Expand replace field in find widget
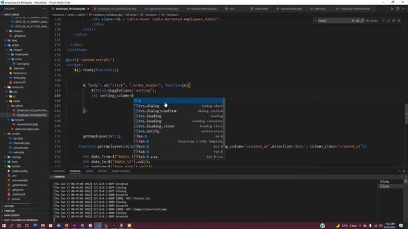This screenshot has height=229, width=408. click(x=316, y=20)
